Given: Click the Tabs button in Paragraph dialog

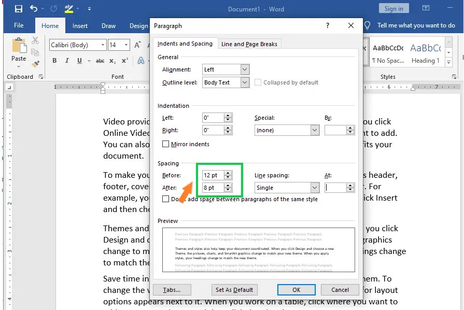Looking at the screenshot, I should point(172,290).
